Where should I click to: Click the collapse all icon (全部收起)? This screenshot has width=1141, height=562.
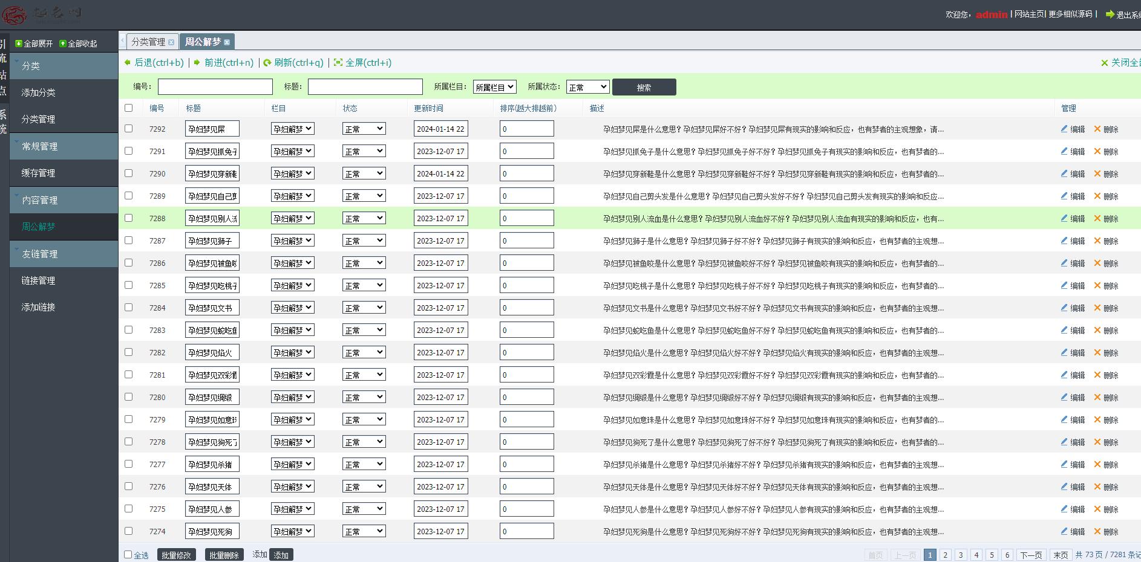click(x=62, y=44)
